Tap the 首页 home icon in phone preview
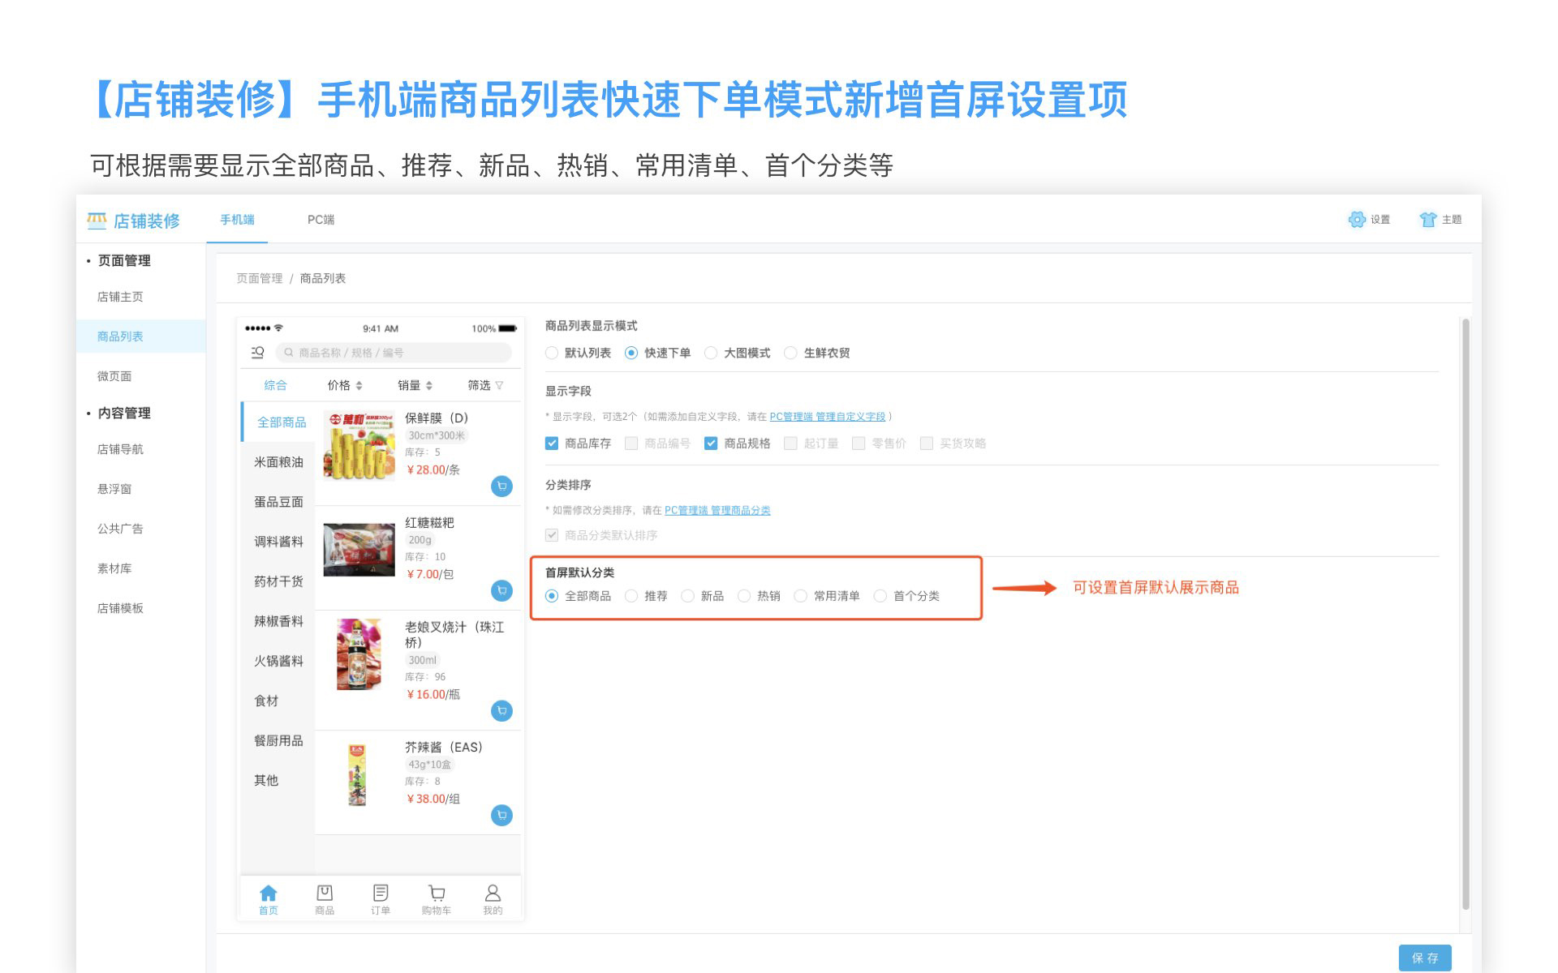The height and width of the screenshot is (973, 1558). click(x=268, y=894)
